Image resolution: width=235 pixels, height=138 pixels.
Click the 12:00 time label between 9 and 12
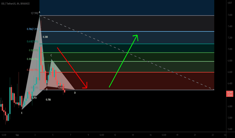coord(102,135)
